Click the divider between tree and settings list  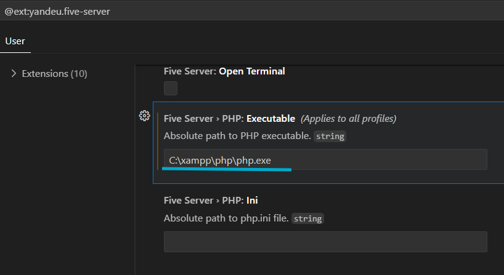point(135,170)
